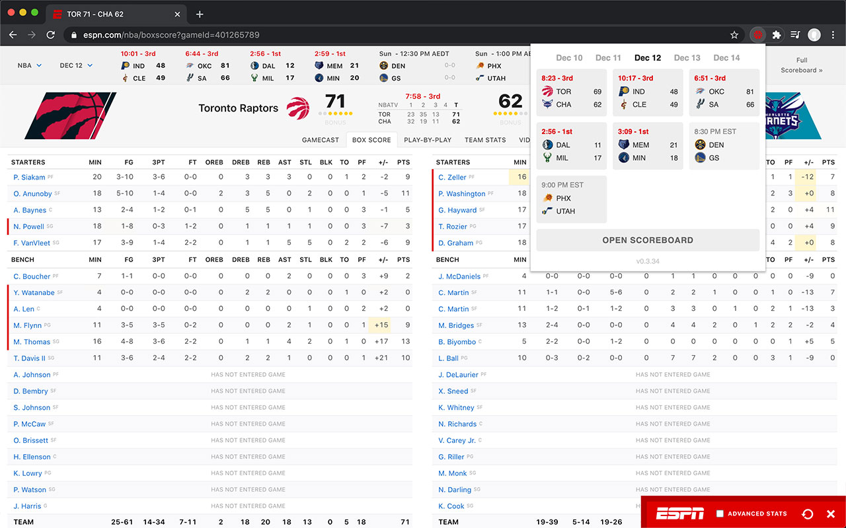Bookmark the page using the star icon
Screen dimensions: 846x528
[x=734, y=35]
